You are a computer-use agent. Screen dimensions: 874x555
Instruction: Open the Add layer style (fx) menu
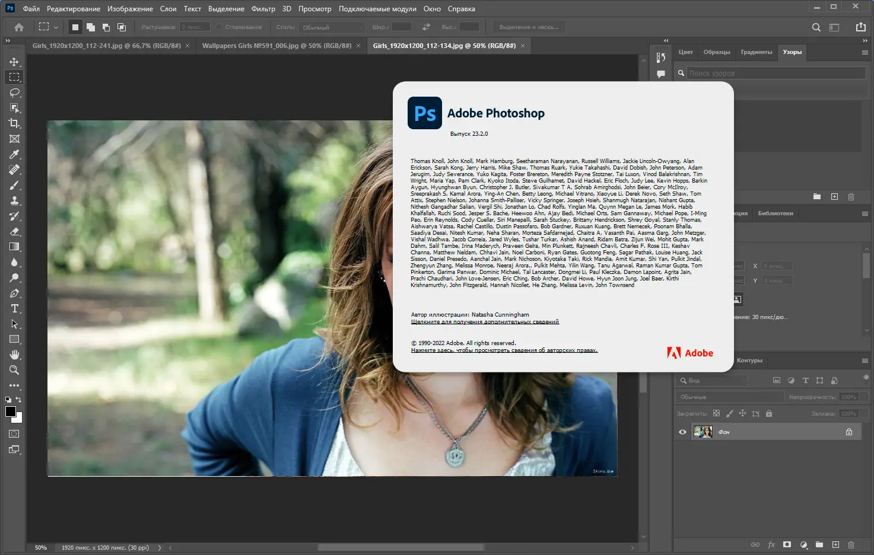771,544
